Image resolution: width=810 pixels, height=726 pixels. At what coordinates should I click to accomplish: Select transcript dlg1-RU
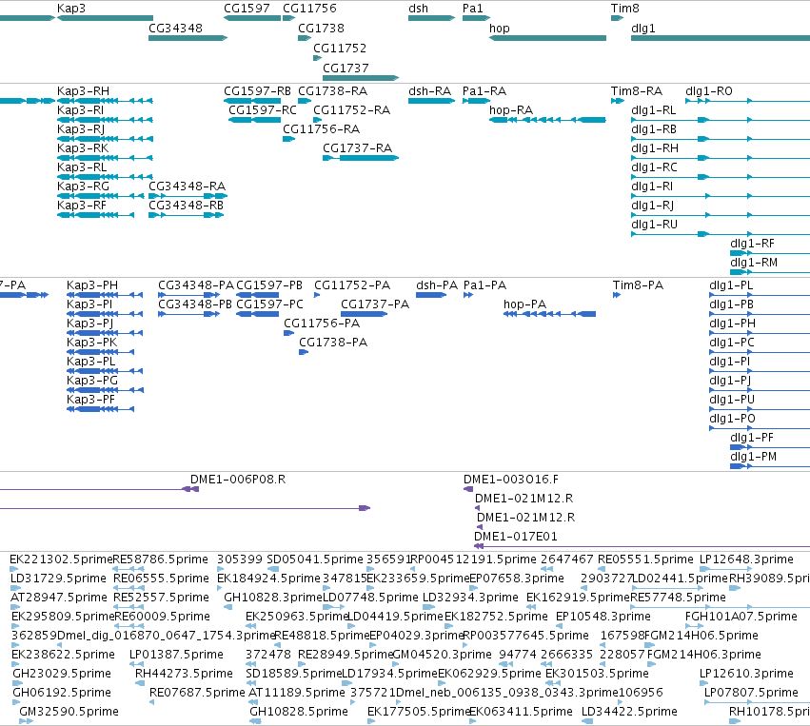[721, 234]
